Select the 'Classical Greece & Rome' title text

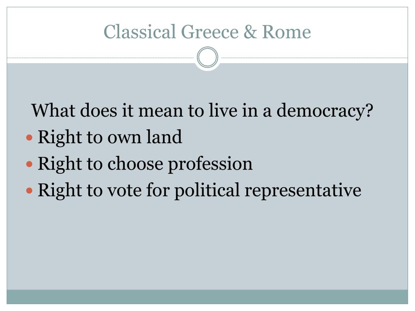[207, 32]
